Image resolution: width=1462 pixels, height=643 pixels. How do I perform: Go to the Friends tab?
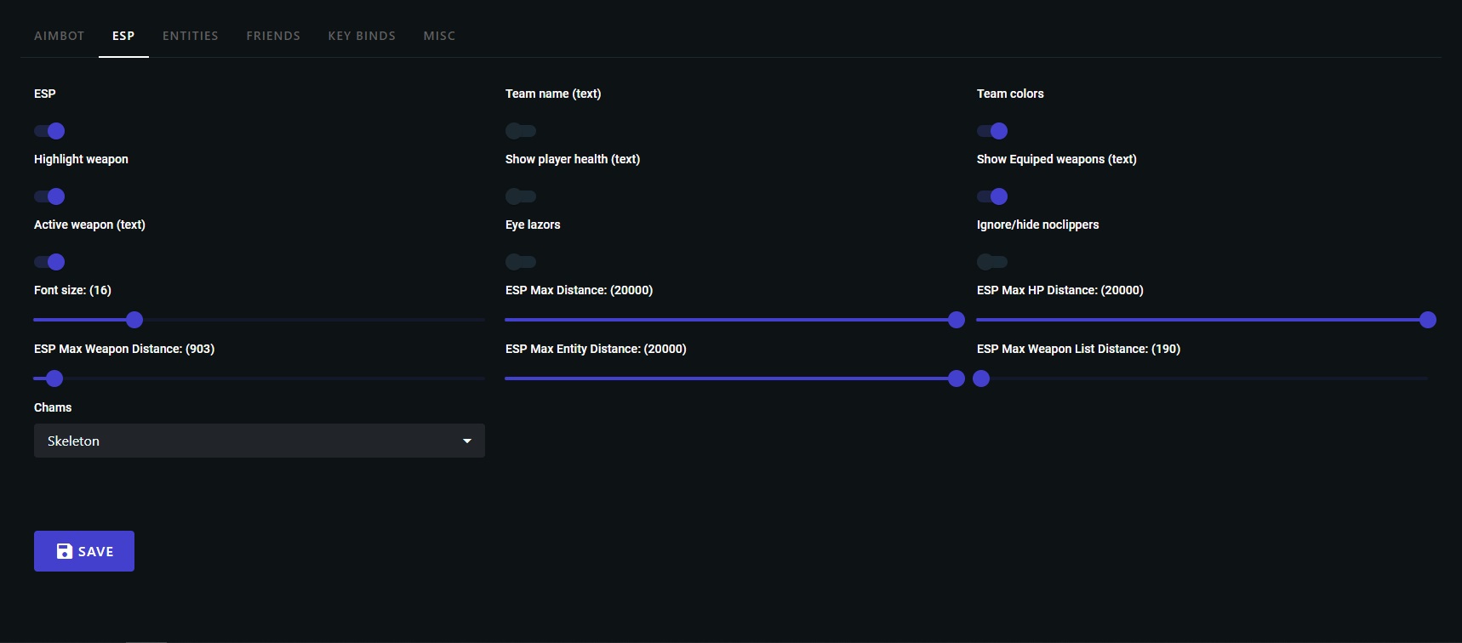click(273, 36)
